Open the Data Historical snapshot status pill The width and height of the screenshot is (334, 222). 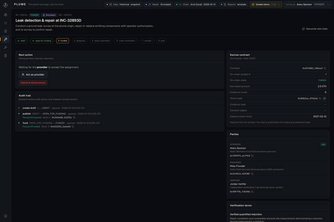click(123, 5)
